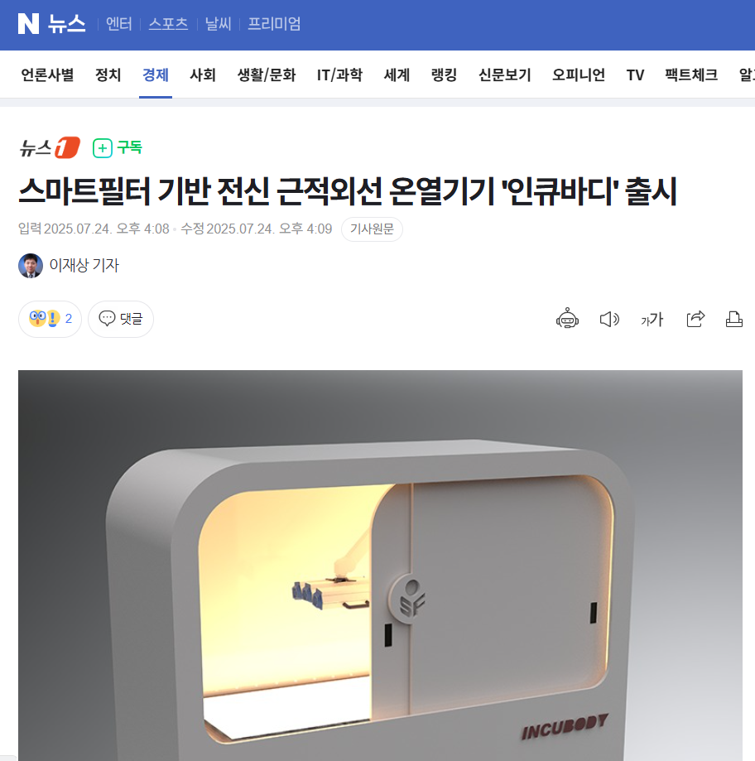
Task: Click the 뉴스1 publisher logo
Action: (50, 147)
